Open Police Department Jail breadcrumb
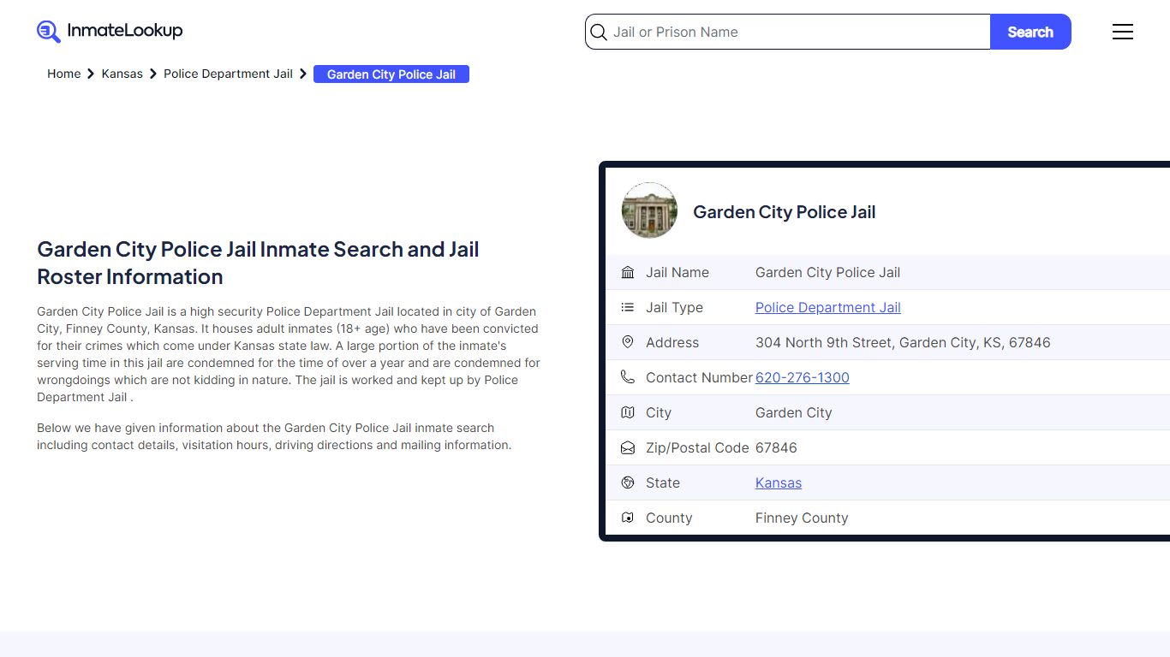 [x=228, y=74]
